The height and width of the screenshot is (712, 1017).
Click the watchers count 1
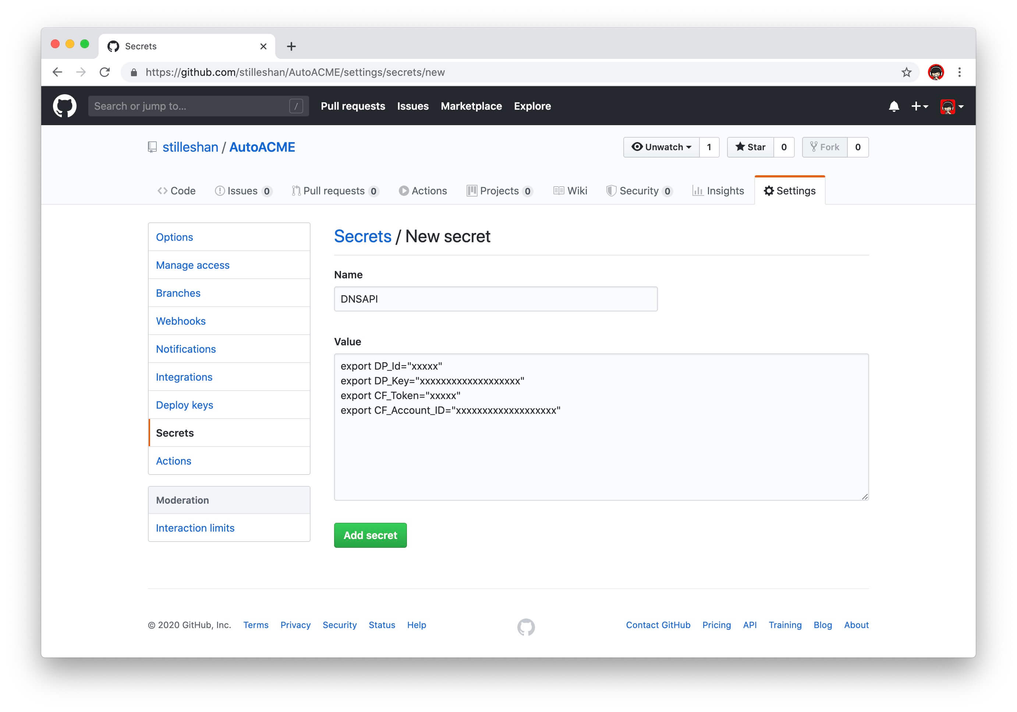pyautogui.click(x=709, y=147)
